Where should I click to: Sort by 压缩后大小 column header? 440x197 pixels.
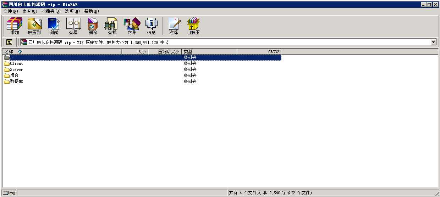165,51
